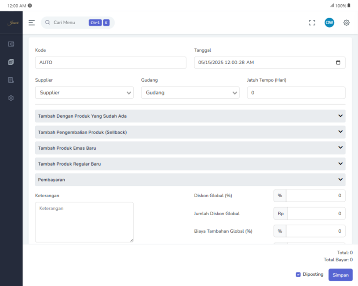Open the sidebar settings gear icon
Screen dimensions: 358x286
coord(11,98)
